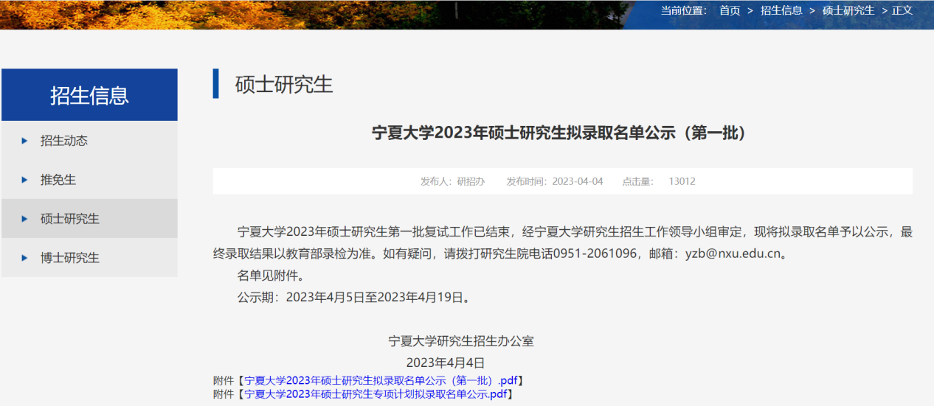Click 正文 in breadcrumb
Image resolution: width=934 pixels, height=406 pixels.
click(902, 10)
